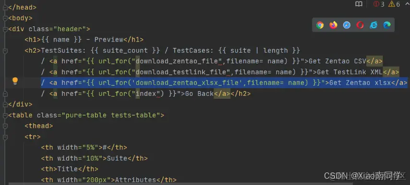410x185 pixels.
Task: Click the {{ suite | length }} expression
Action: 259,51
